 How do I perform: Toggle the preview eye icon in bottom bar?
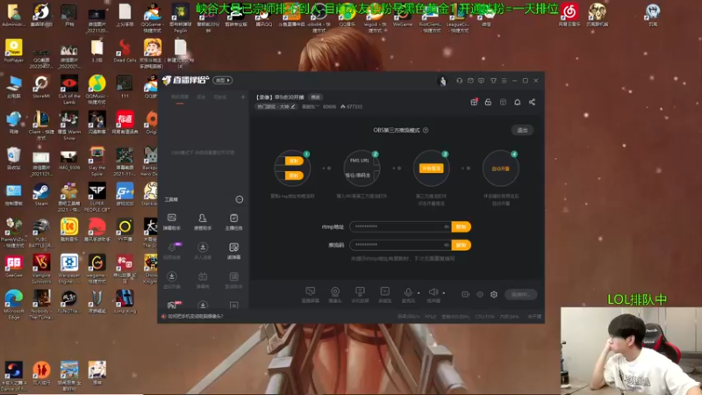480,294
